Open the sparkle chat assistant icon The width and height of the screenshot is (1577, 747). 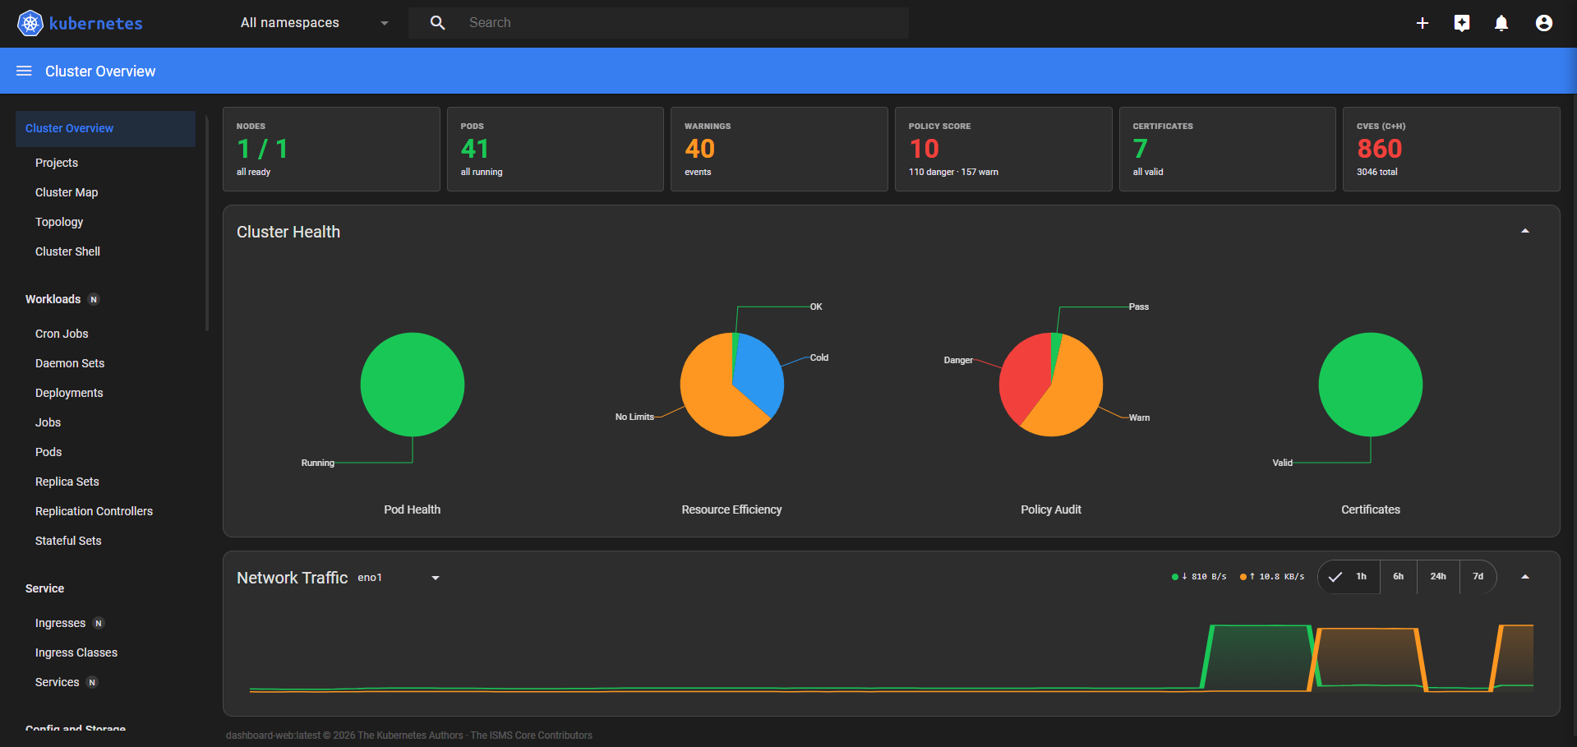click(1462, 23)
